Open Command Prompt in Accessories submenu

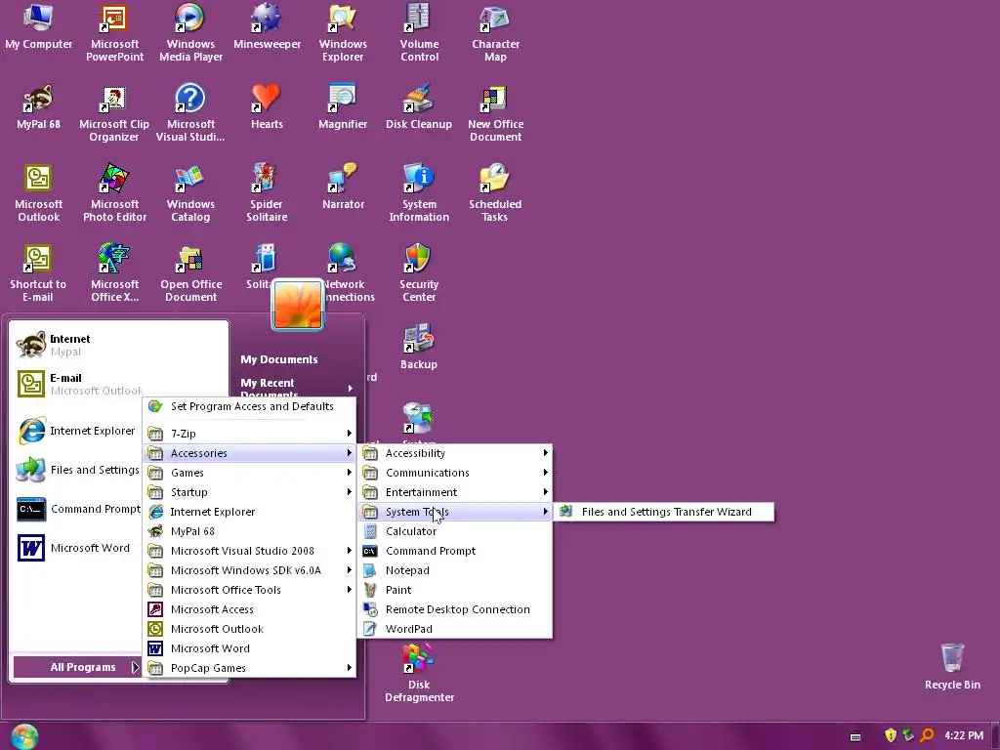click(455, 551)
